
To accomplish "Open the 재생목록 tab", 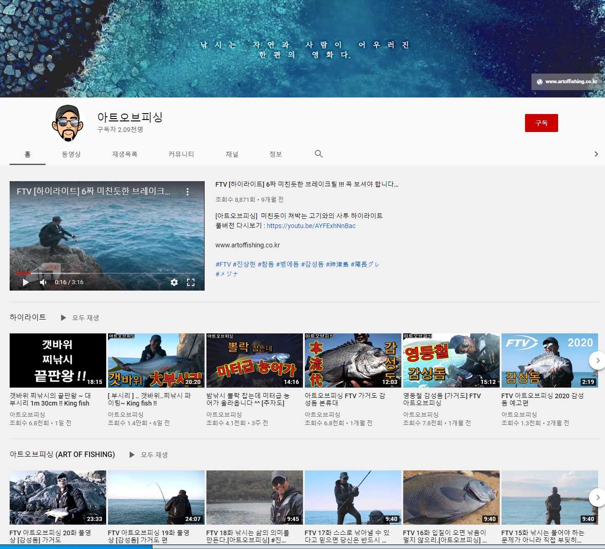I will click(x=125, y=154).
